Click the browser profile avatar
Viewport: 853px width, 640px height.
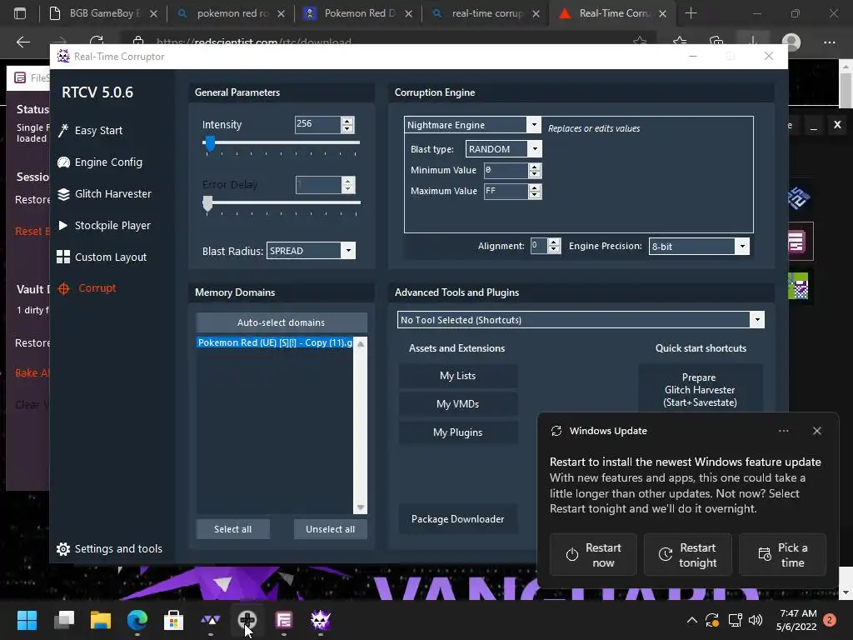791,42
